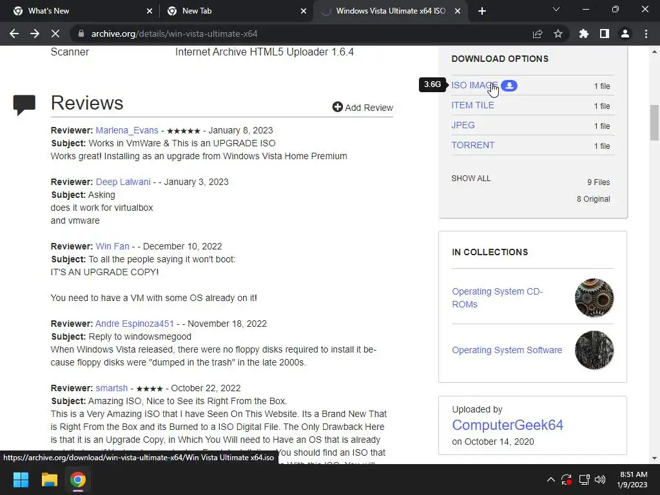The height and width of the screenshot is (495, 660).
Task: Open the Chrome three-dot menu
Action: 646,34
